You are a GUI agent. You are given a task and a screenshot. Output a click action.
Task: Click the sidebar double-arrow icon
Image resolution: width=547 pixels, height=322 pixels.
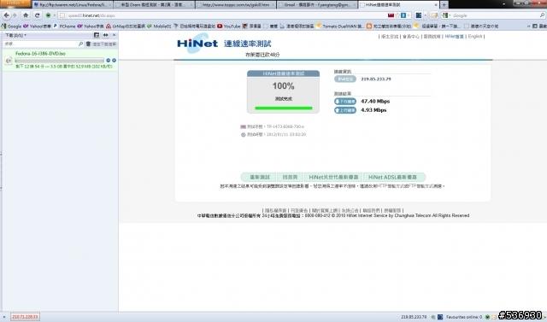pyautogui.click(x=106, y=35)
